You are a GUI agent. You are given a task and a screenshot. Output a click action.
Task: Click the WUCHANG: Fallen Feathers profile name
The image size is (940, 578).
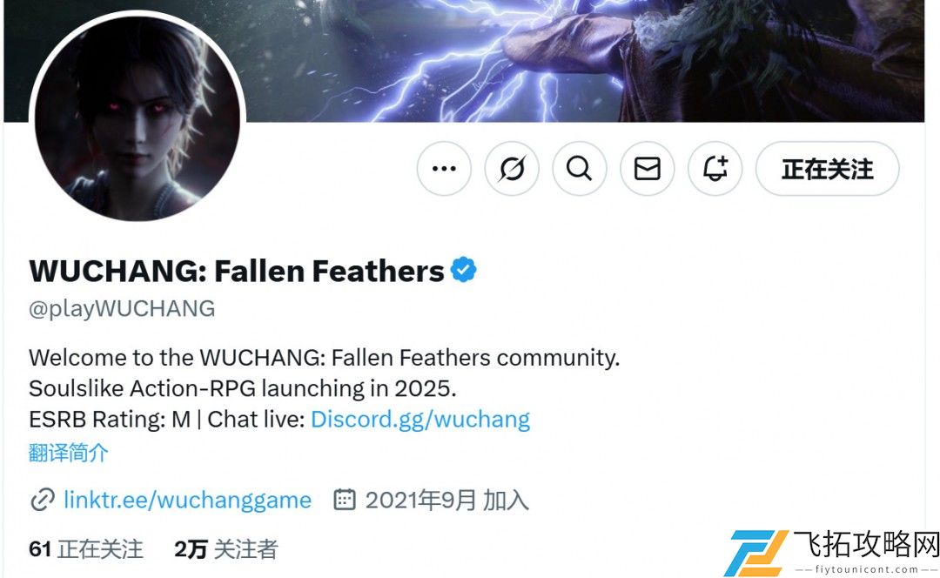click(237, 271)
